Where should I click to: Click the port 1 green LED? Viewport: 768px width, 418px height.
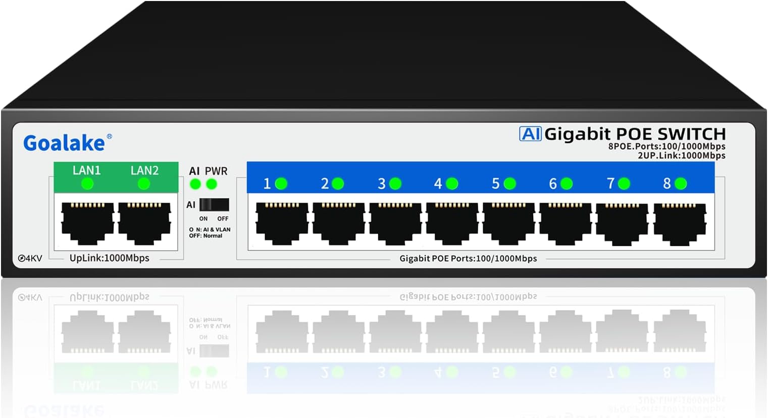click(x=281, y=183)
